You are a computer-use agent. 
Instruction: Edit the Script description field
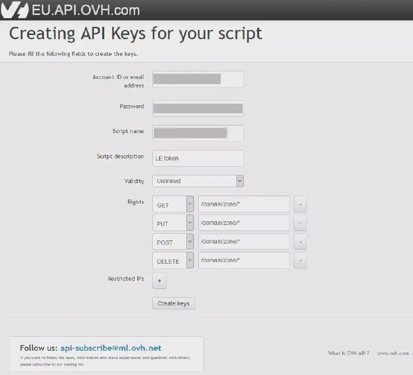[x=198, y=158]
